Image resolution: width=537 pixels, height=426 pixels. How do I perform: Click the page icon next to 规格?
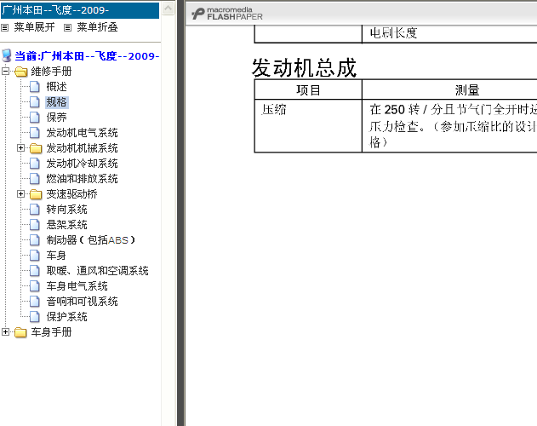coord(35,102)
